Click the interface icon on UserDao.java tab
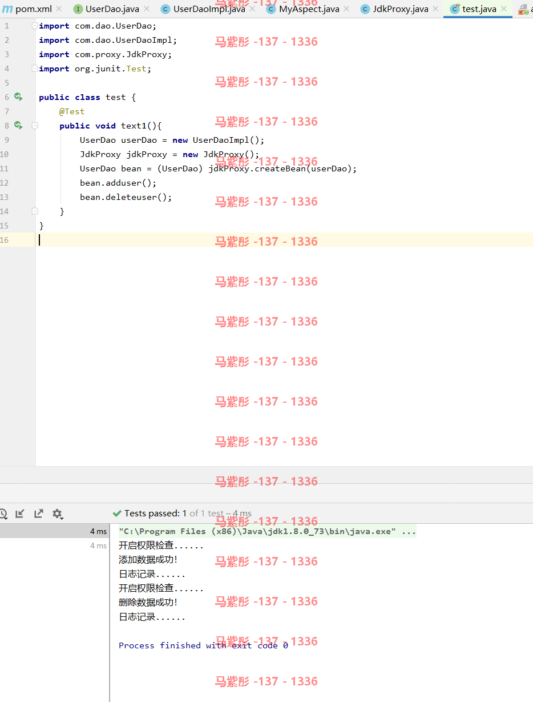Screen dimensions: 533x702 [x=78, y=9]
